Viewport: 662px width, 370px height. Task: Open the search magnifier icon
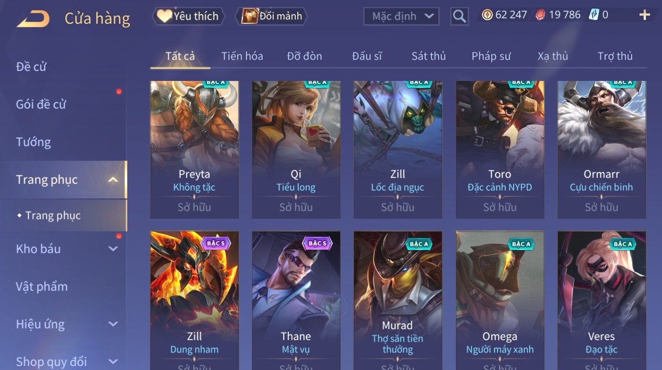tap(459, 16)
